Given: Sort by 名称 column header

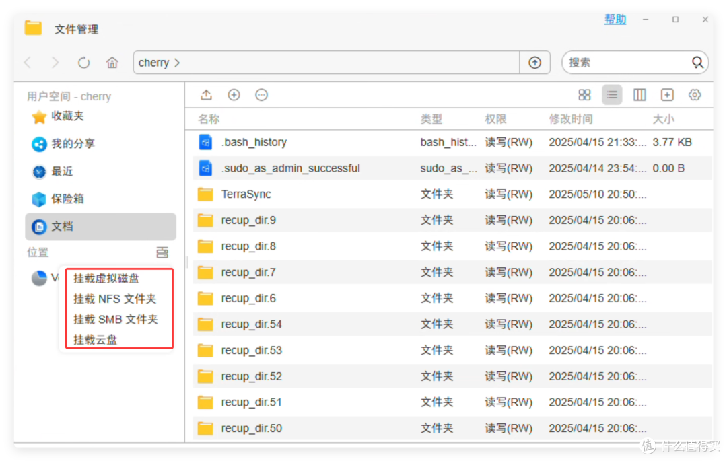Looking at the screenshot, I should (209, 120).
